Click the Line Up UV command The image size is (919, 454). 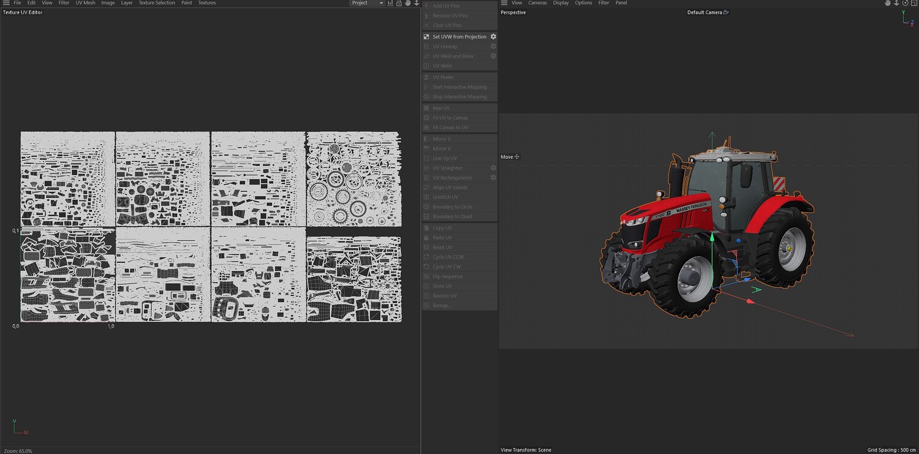tap(459, 159)
